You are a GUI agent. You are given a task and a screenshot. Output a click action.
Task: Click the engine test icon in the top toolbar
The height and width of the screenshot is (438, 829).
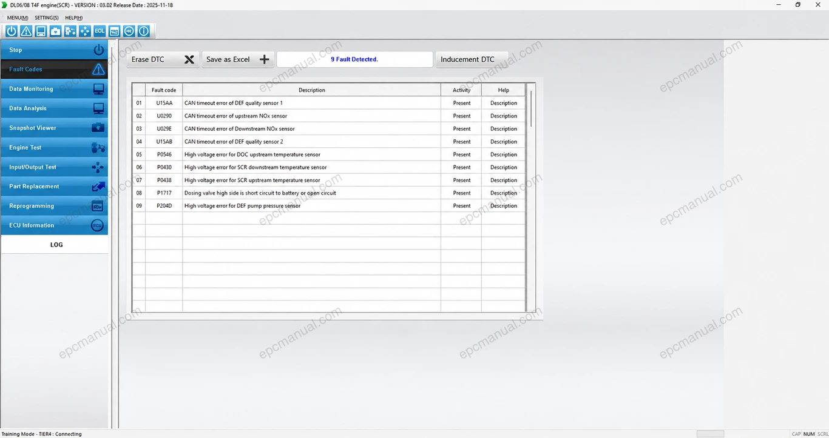pyautogui.click(x=70, y=31)
